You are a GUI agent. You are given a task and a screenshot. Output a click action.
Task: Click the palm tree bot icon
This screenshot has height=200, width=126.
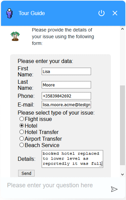(15, 36)
